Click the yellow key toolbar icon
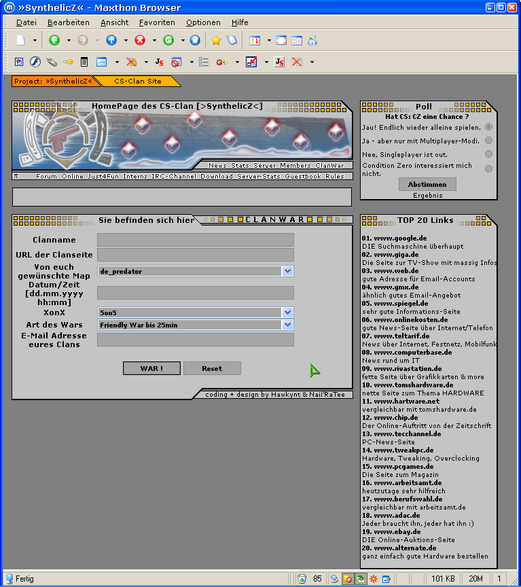521x587 pixels. pos(68,62)
